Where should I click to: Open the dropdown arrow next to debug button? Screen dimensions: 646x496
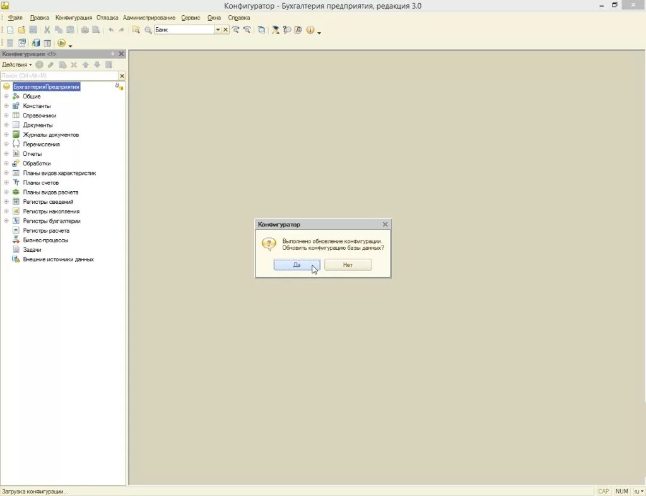click(x=71, y=45)
